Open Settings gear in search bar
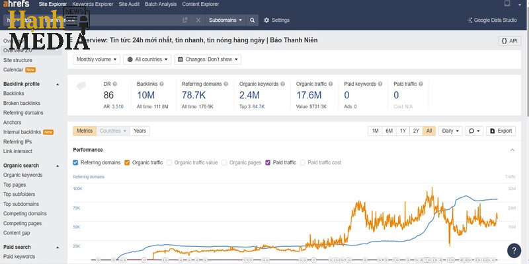529x264 pixels. (x=276, y=20)
